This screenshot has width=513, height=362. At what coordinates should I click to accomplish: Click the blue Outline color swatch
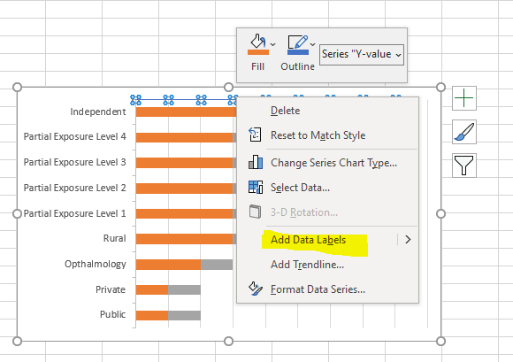[298, 52]
